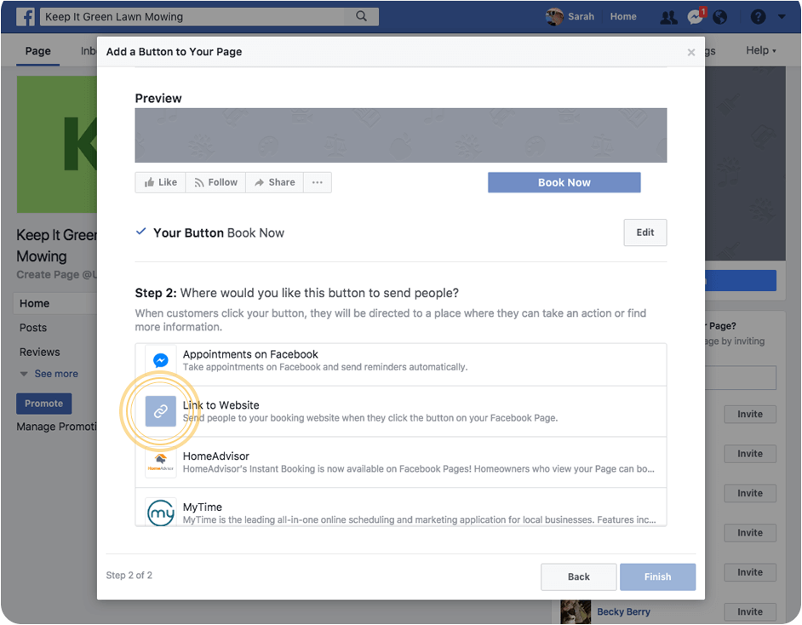The width and height of the screenshot is (802, 625).
Task: Open the Page tab
Action: 37,51
